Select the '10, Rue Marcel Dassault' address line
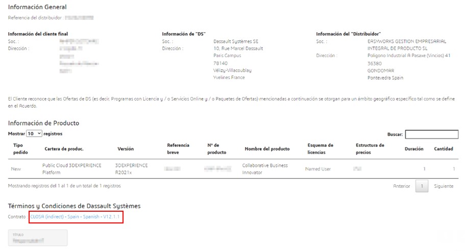 pyautogui.click(x=238, y=48)
